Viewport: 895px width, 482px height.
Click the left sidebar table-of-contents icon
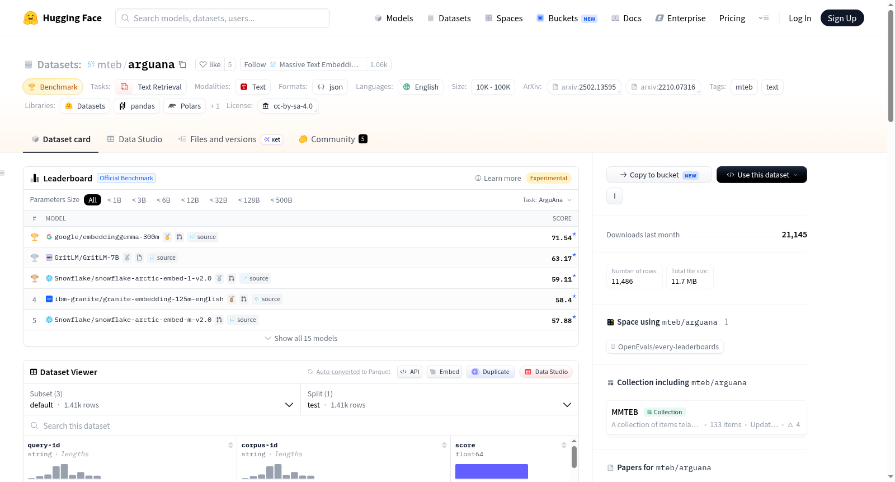pos(2,173)
